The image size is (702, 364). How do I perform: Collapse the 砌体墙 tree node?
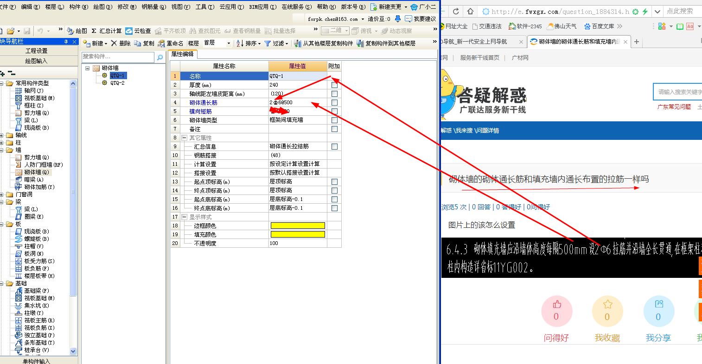pyautogui.click(x=87, y=68)
